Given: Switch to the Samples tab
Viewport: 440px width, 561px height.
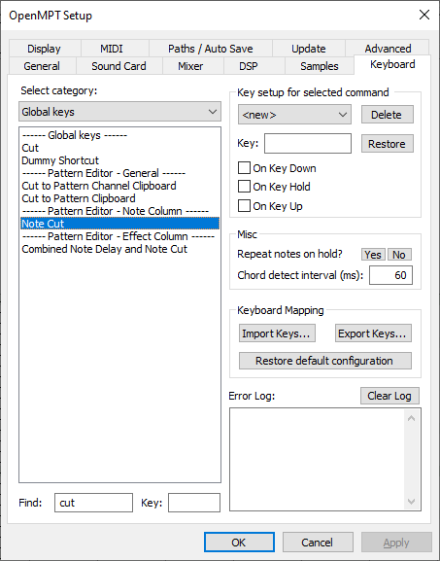Looking at the screenshot, I should 320,66.
